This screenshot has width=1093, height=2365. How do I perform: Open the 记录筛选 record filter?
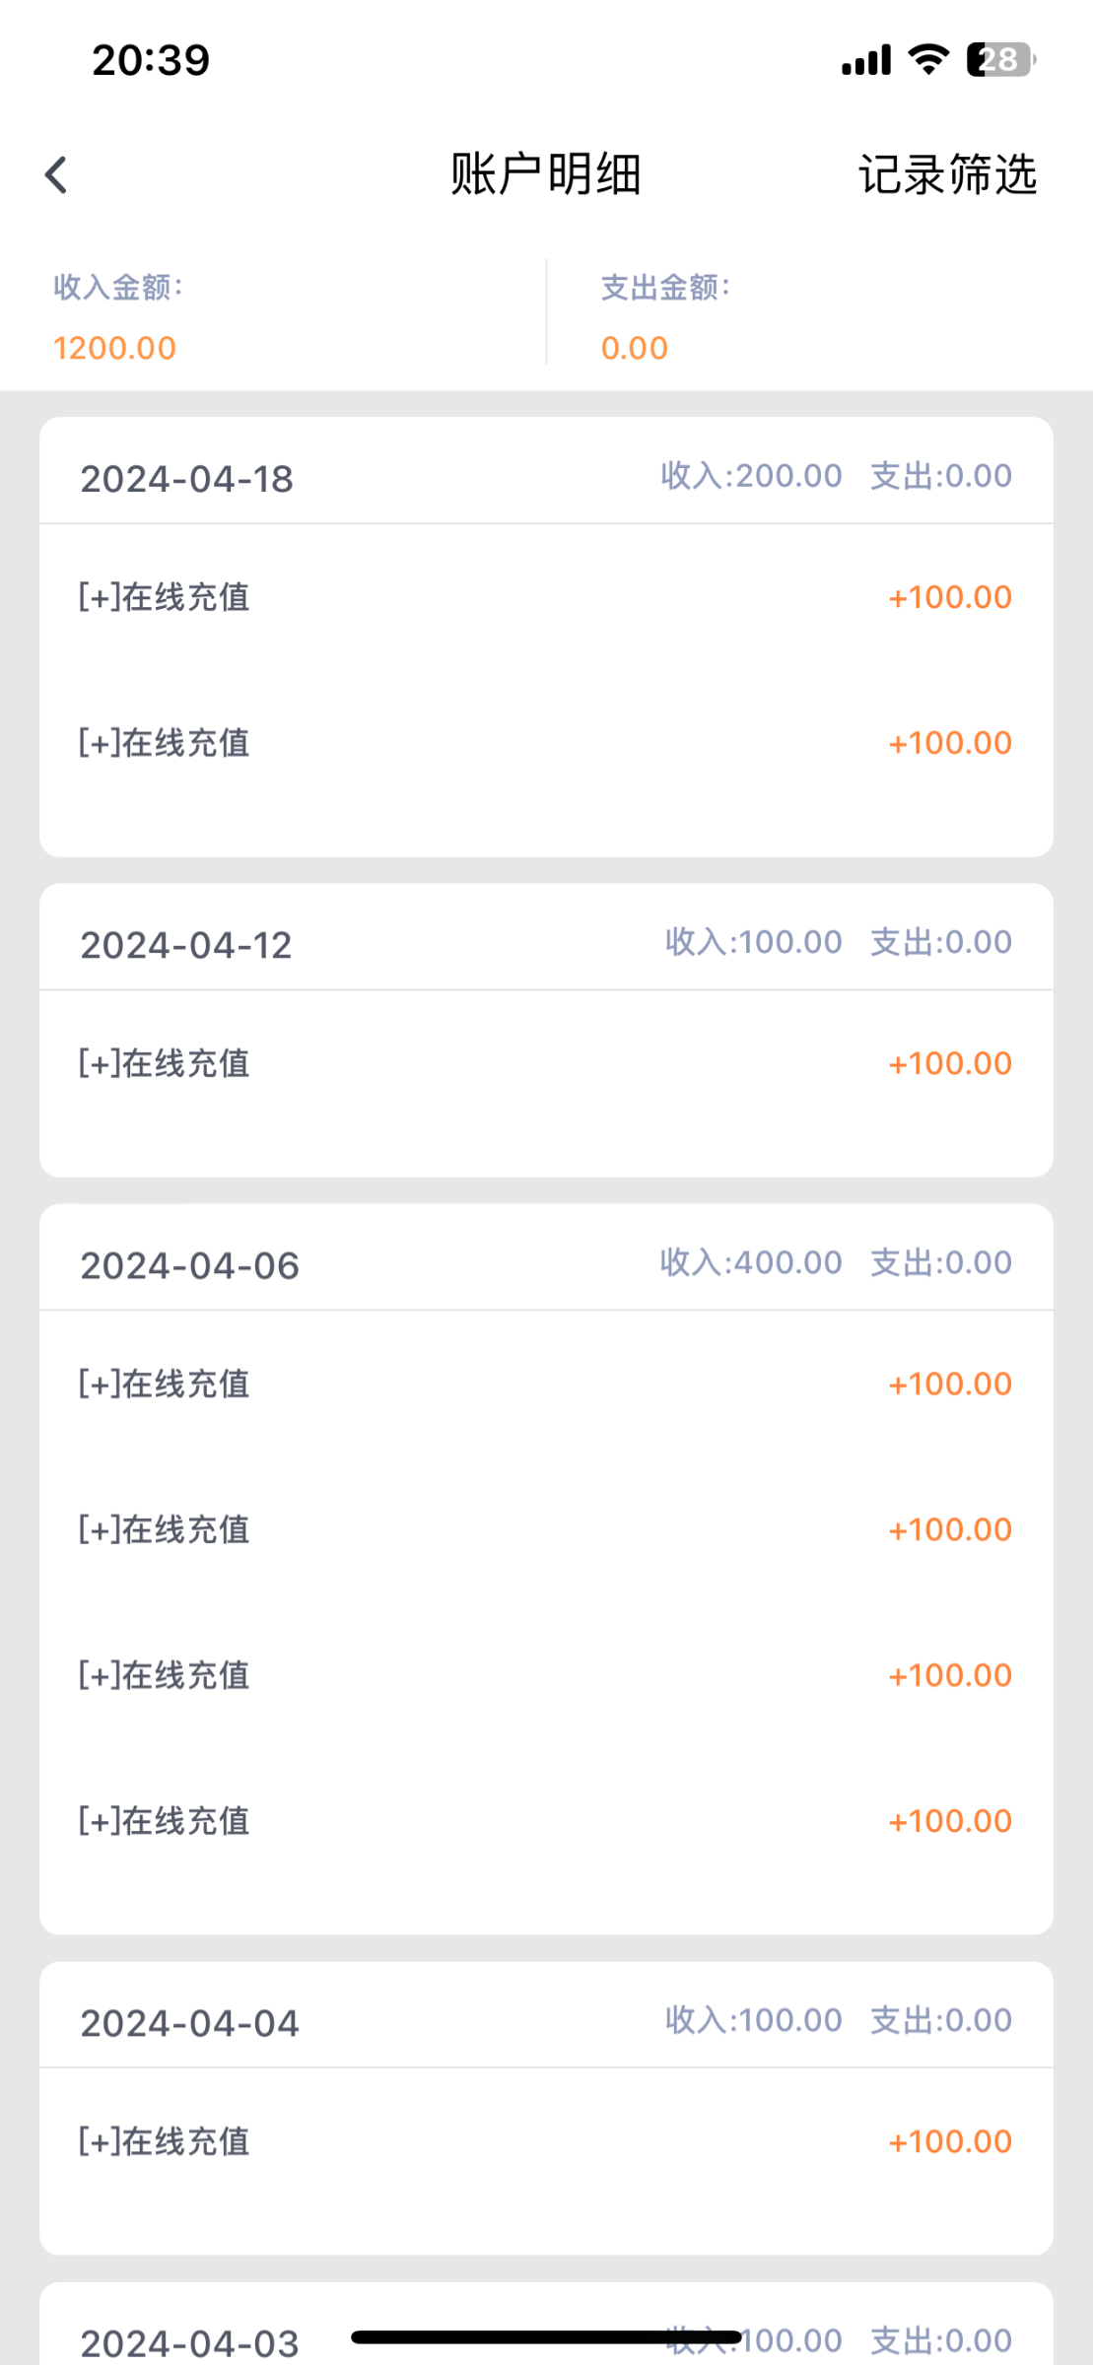click(947, 175)
